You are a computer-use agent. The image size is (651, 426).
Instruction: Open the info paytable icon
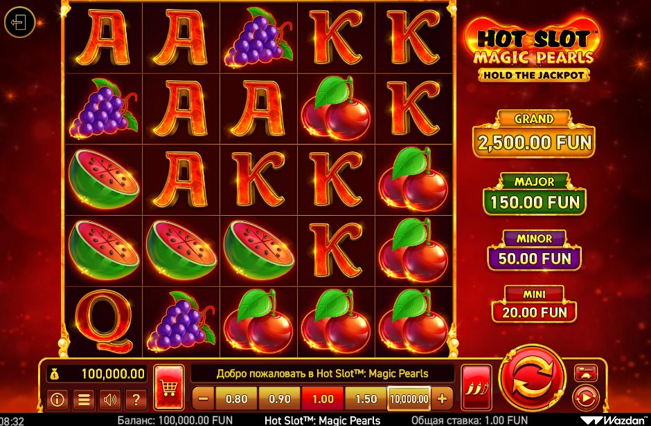point(57,400)
